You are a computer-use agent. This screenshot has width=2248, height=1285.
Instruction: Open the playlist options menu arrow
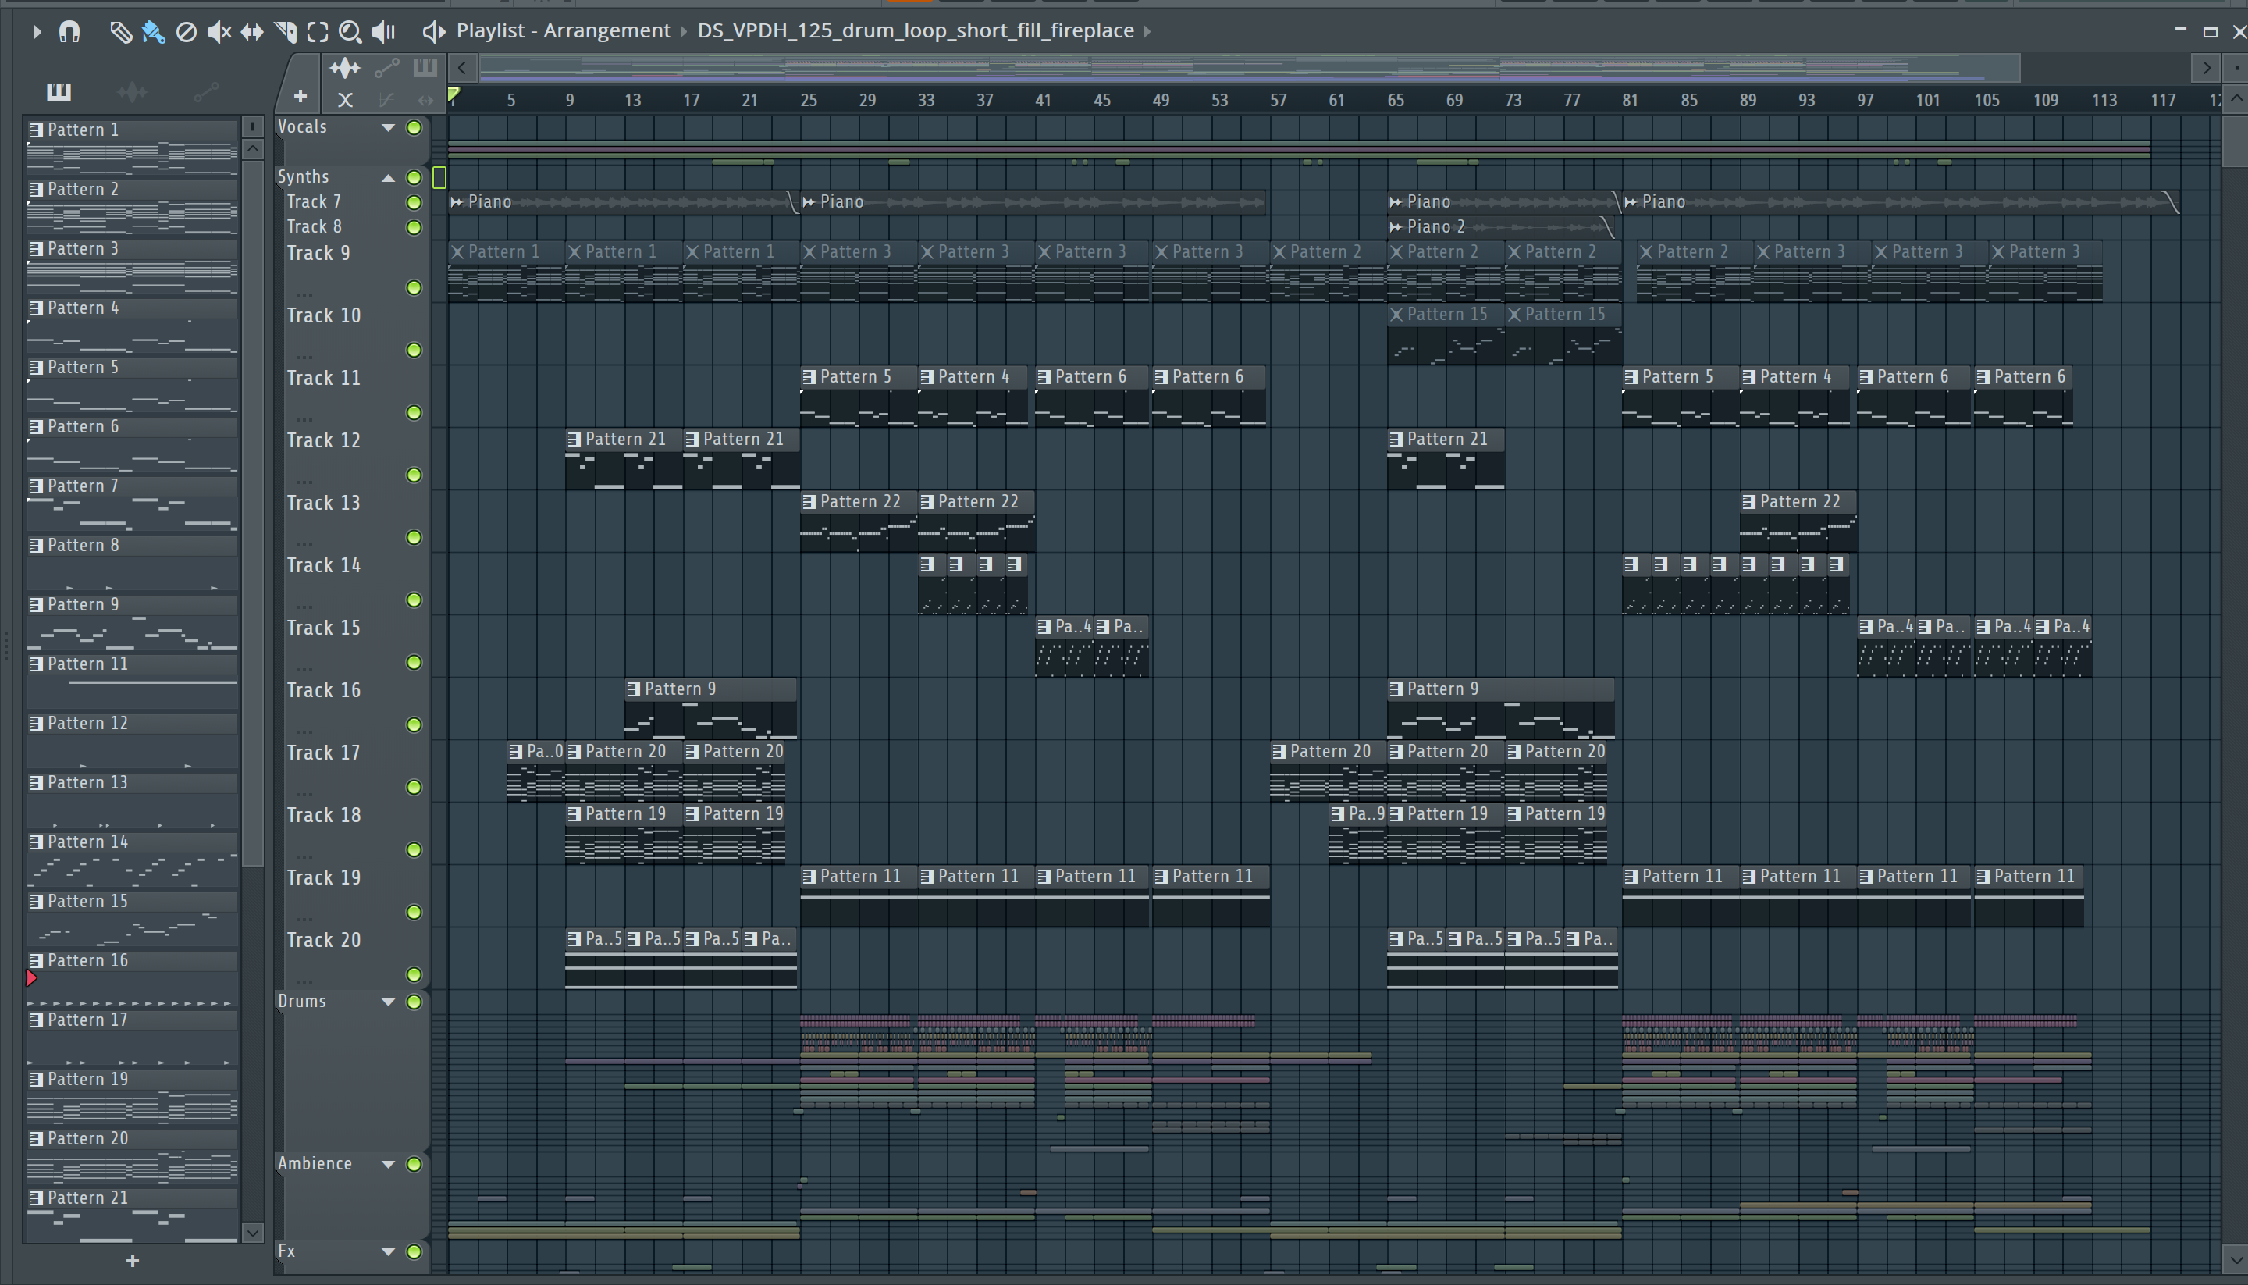(x=36, y=32)
